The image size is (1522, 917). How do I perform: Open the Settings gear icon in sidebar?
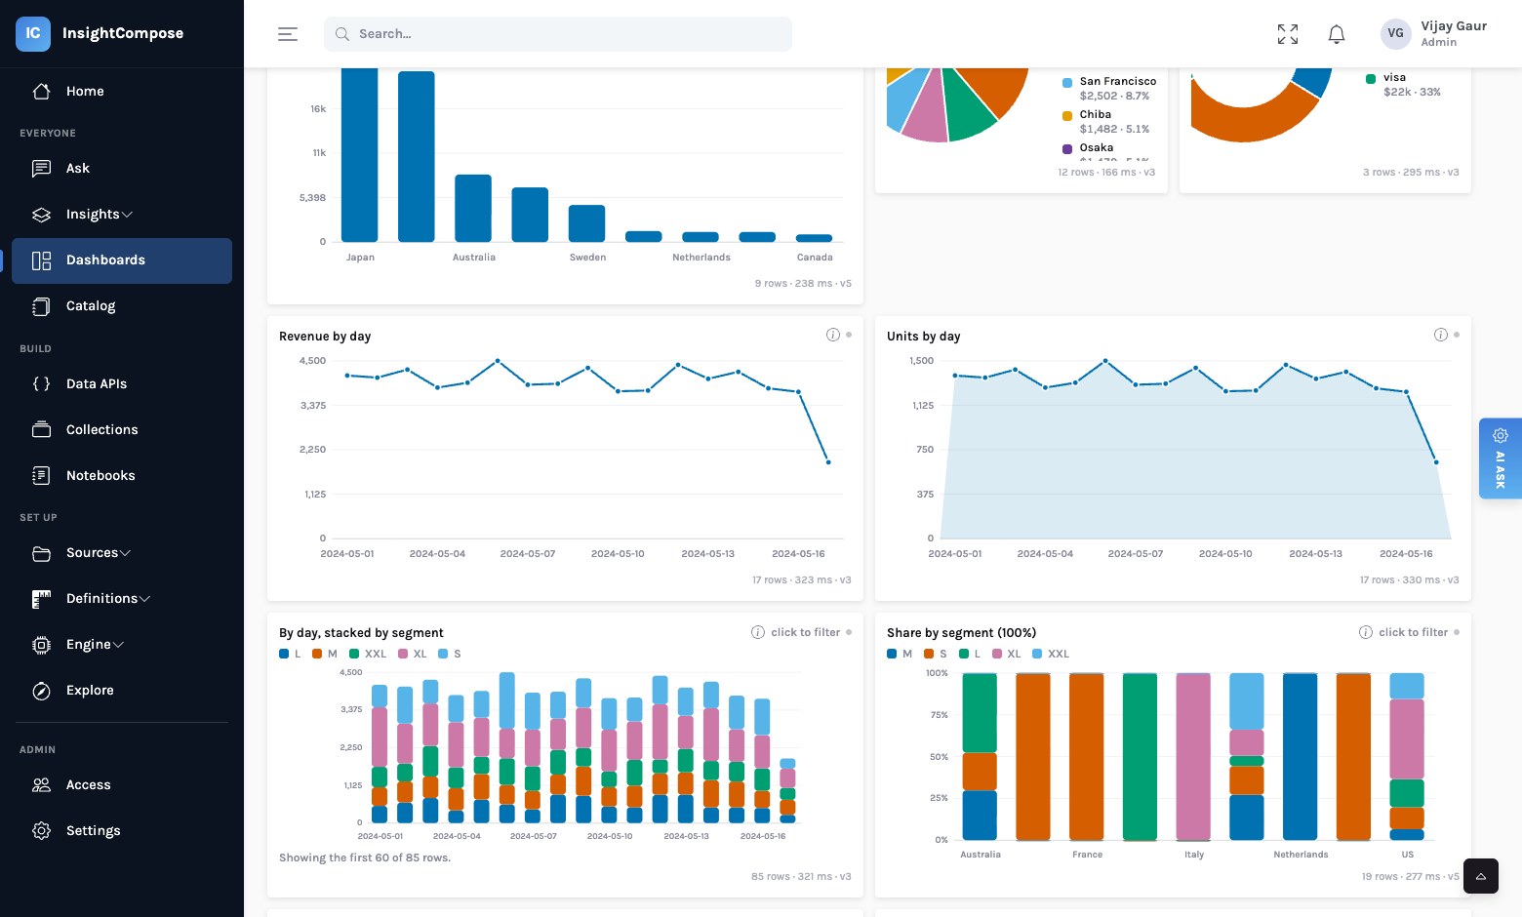pyautogui.click(x=41, y=831)
